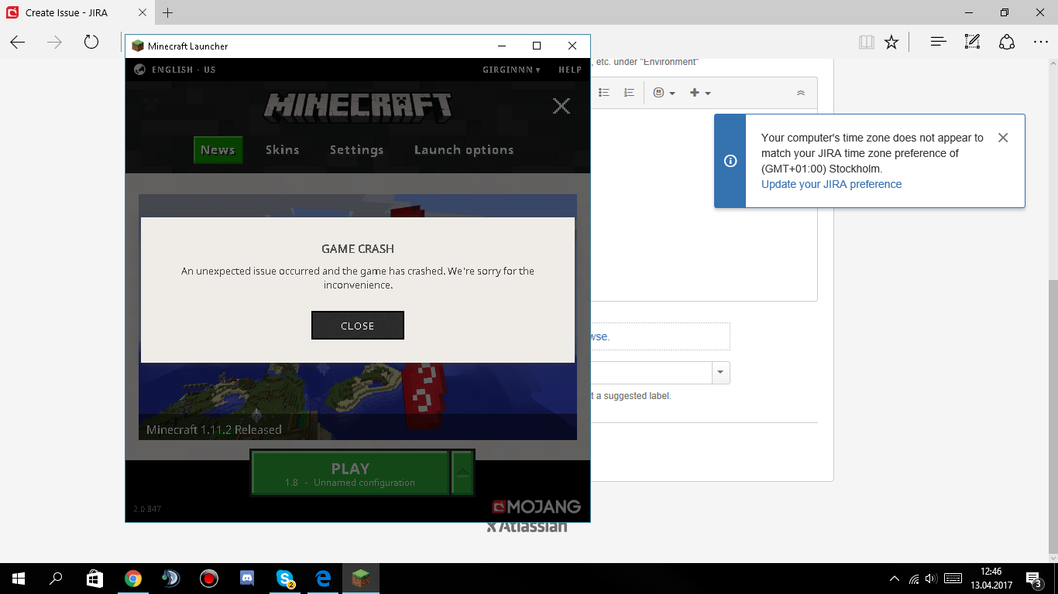The height and width of the screenshot is (594, 1058).
Task: Open the network tray icon
Action: click(914, 579)
